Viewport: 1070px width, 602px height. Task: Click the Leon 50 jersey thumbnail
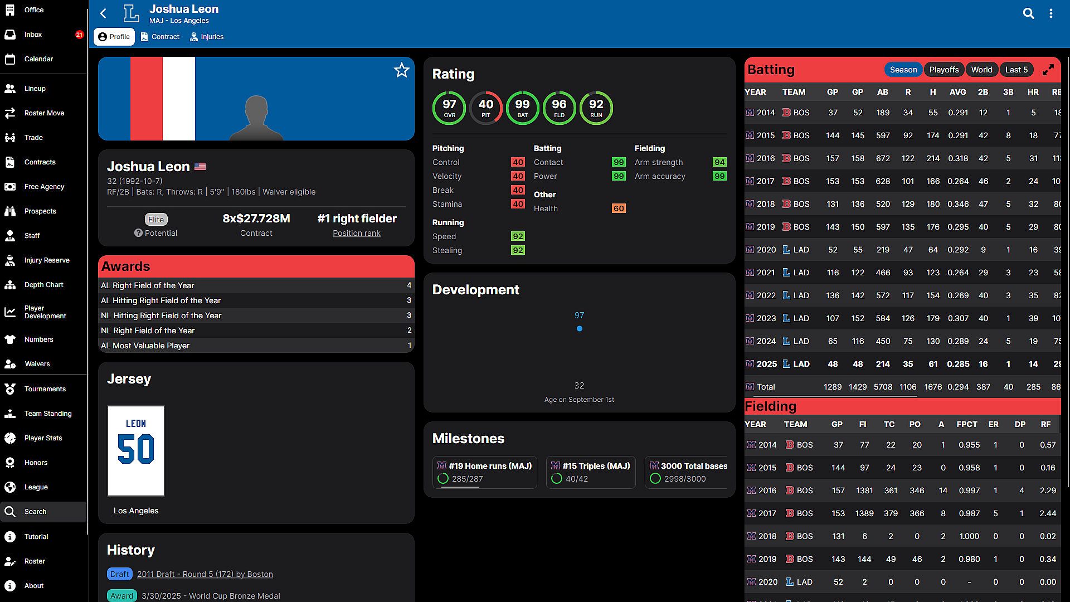pos(136,450)
